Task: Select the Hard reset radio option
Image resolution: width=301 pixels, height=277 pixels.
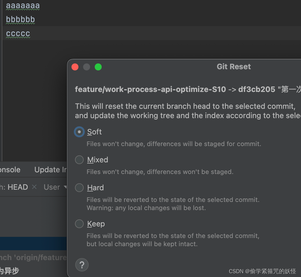Action: pyautogui.click(x=79, y=188)
